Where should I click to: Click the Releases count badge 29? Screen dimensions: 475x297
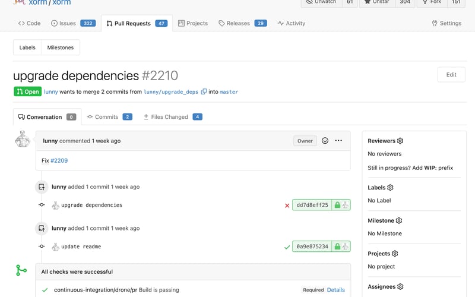(261, 23)
